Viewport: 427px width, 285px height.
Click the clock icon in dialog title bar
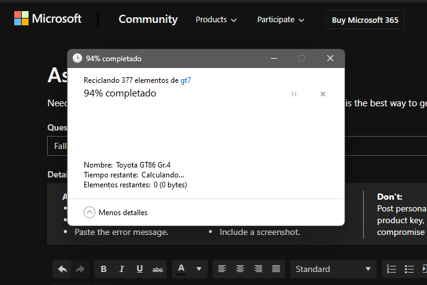tap(77, 58)
